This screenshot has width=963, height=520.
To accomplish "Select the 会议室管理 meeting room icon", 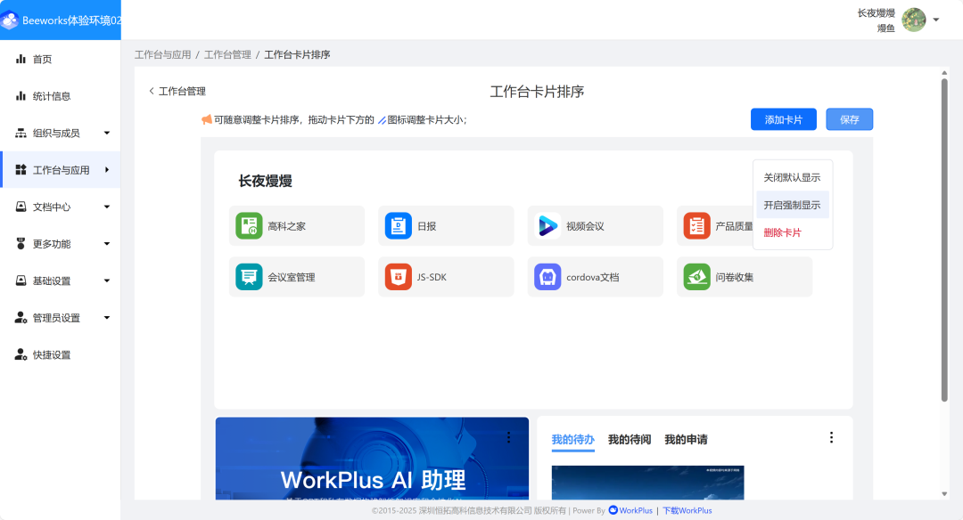I will coord(248,276).
